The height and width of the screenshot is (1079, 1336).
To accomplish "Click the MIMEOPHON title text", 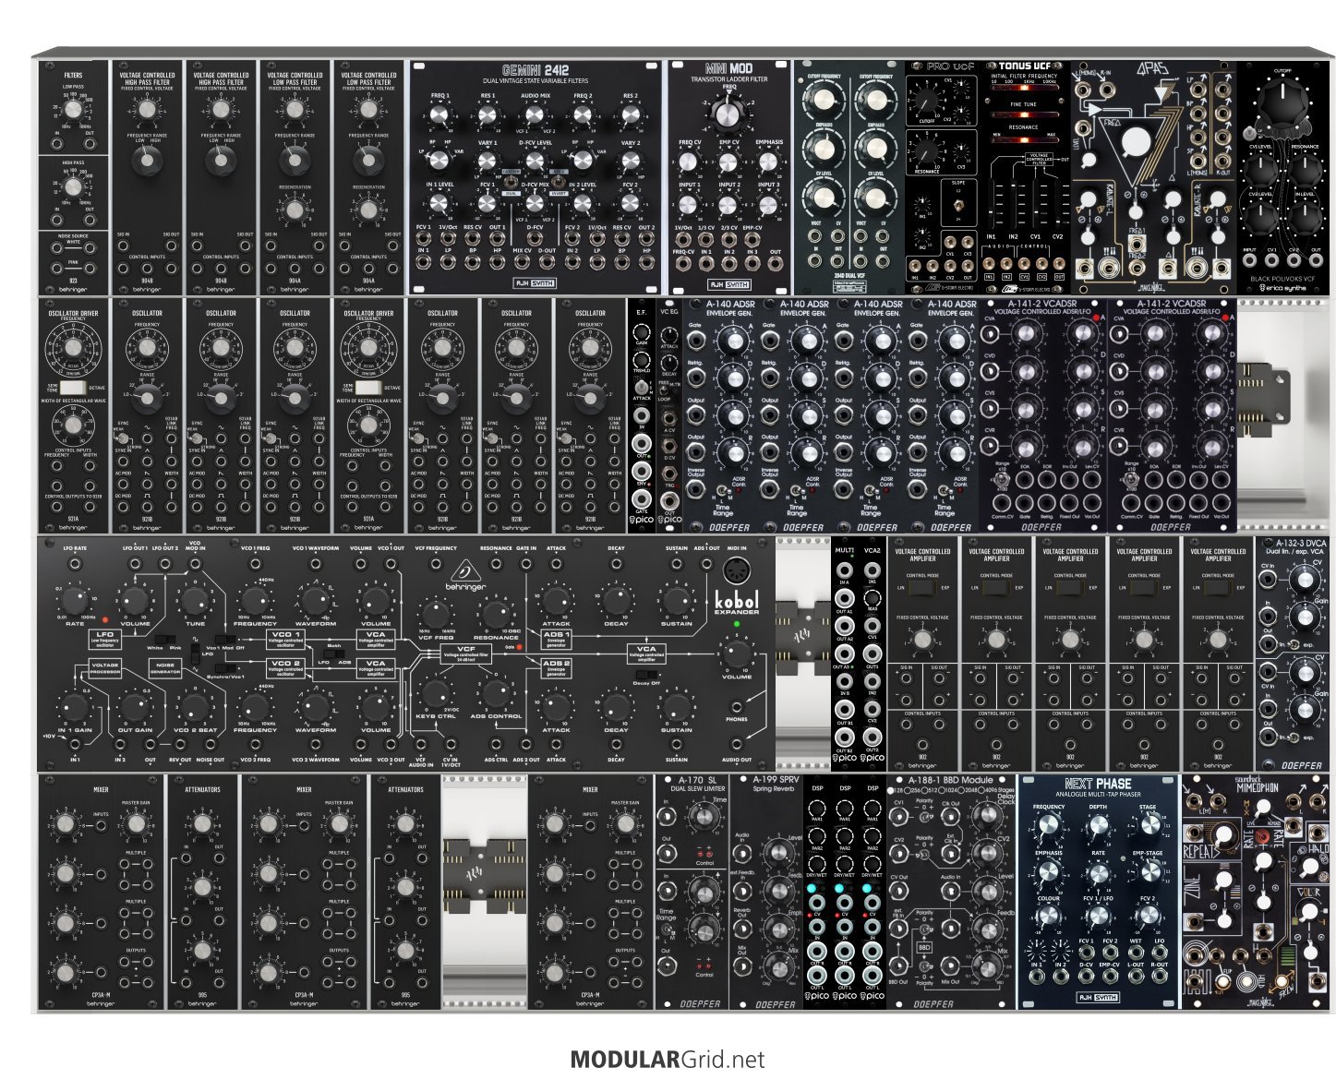I will [1258, 787].
